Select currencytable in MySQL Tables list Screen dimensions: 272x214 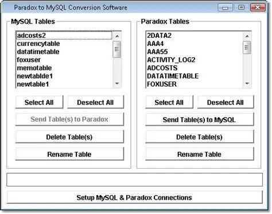(x=64, y=44)
